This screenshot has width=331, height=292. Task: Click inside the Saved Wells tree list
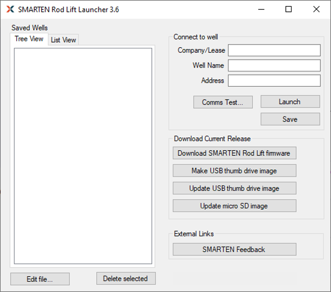[83, 156]
